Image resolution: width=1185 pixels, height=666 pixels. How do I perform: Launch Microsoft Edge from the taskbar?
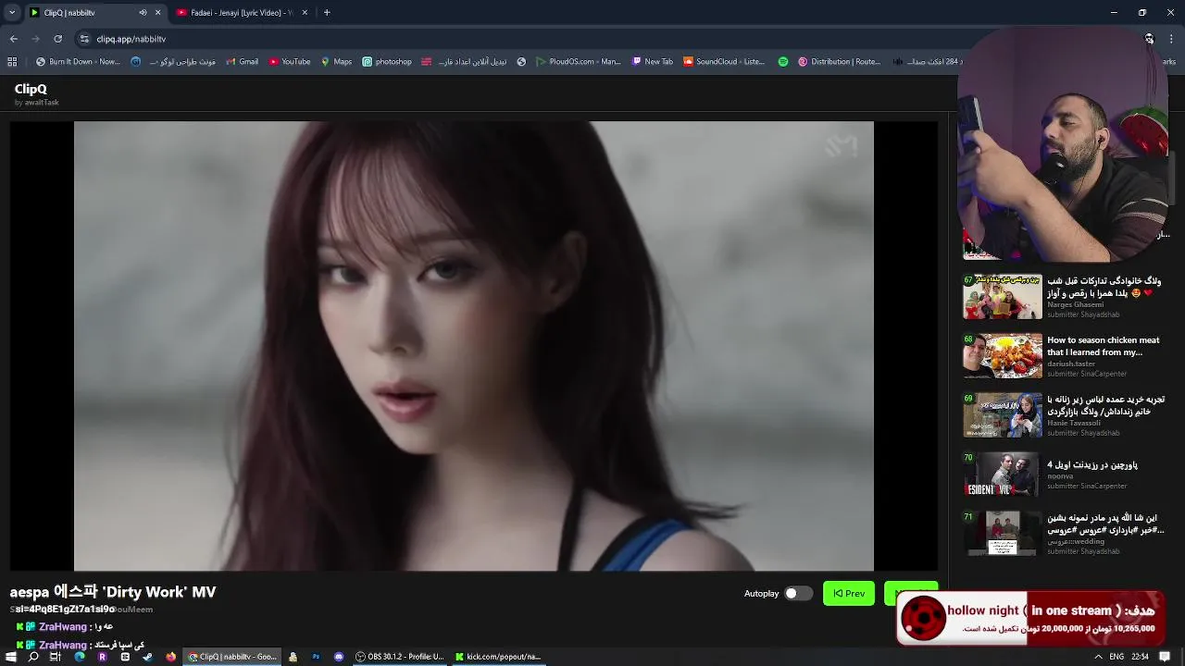coord(79,657)
